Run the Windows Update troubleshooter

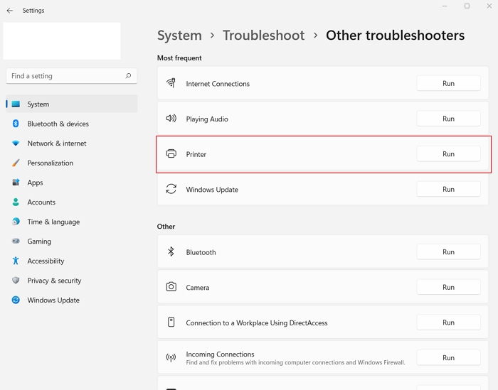click(448, 189)
